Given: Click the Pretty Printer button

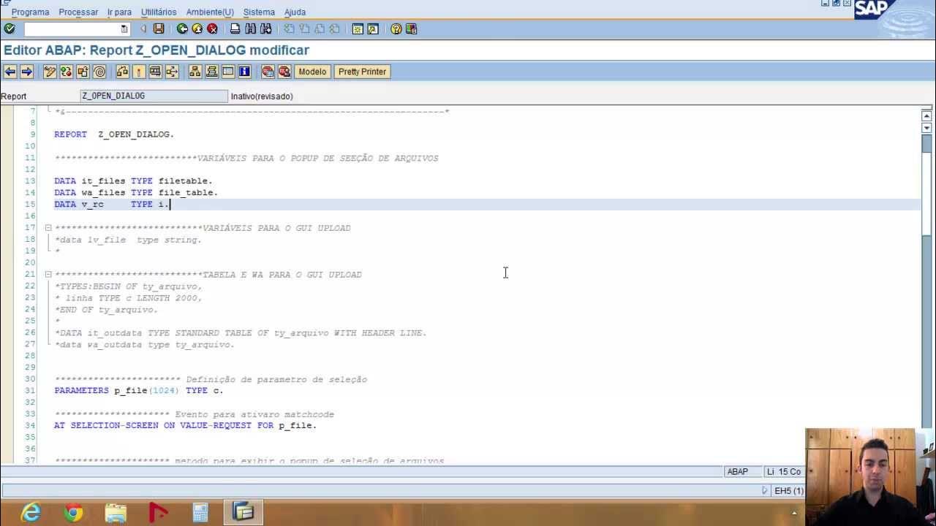Looking at the screenshot, I should point(362,72).
